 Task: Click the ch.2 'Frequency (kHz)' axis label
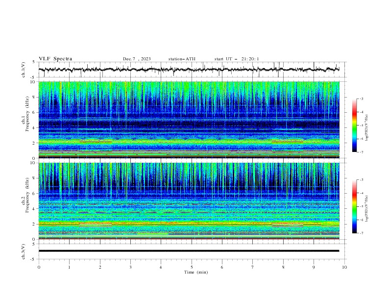(27, 195)
